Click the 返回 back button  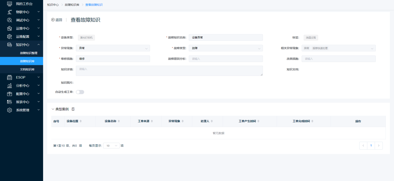(57, 20)
